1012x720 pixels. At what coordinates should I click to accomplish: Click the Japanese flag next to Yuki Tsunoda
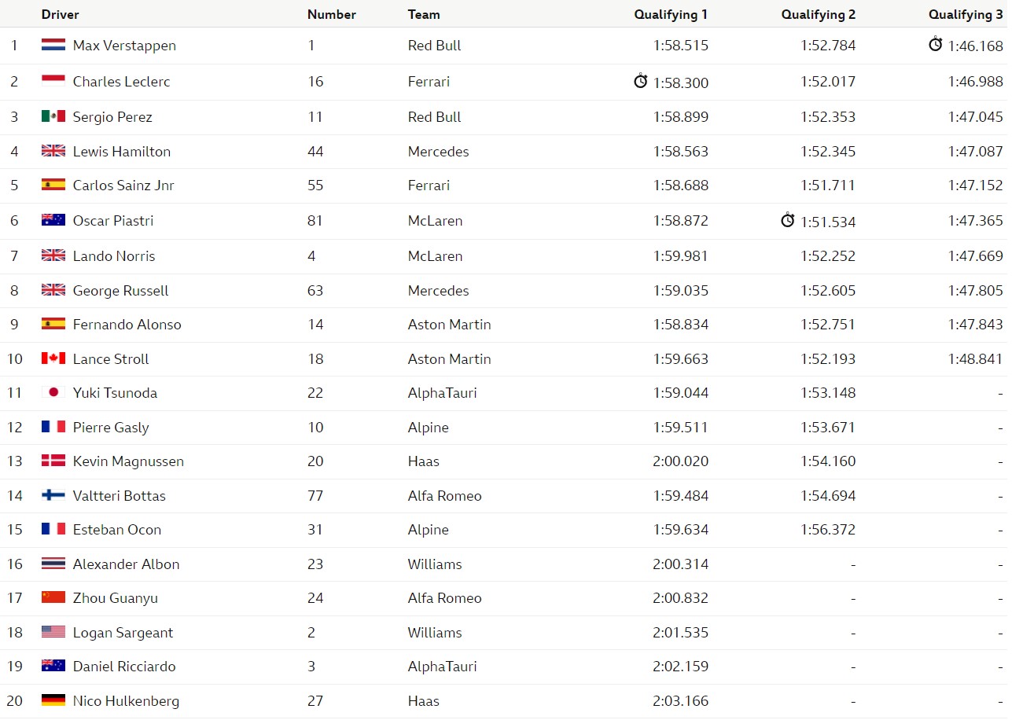(53, 392)
